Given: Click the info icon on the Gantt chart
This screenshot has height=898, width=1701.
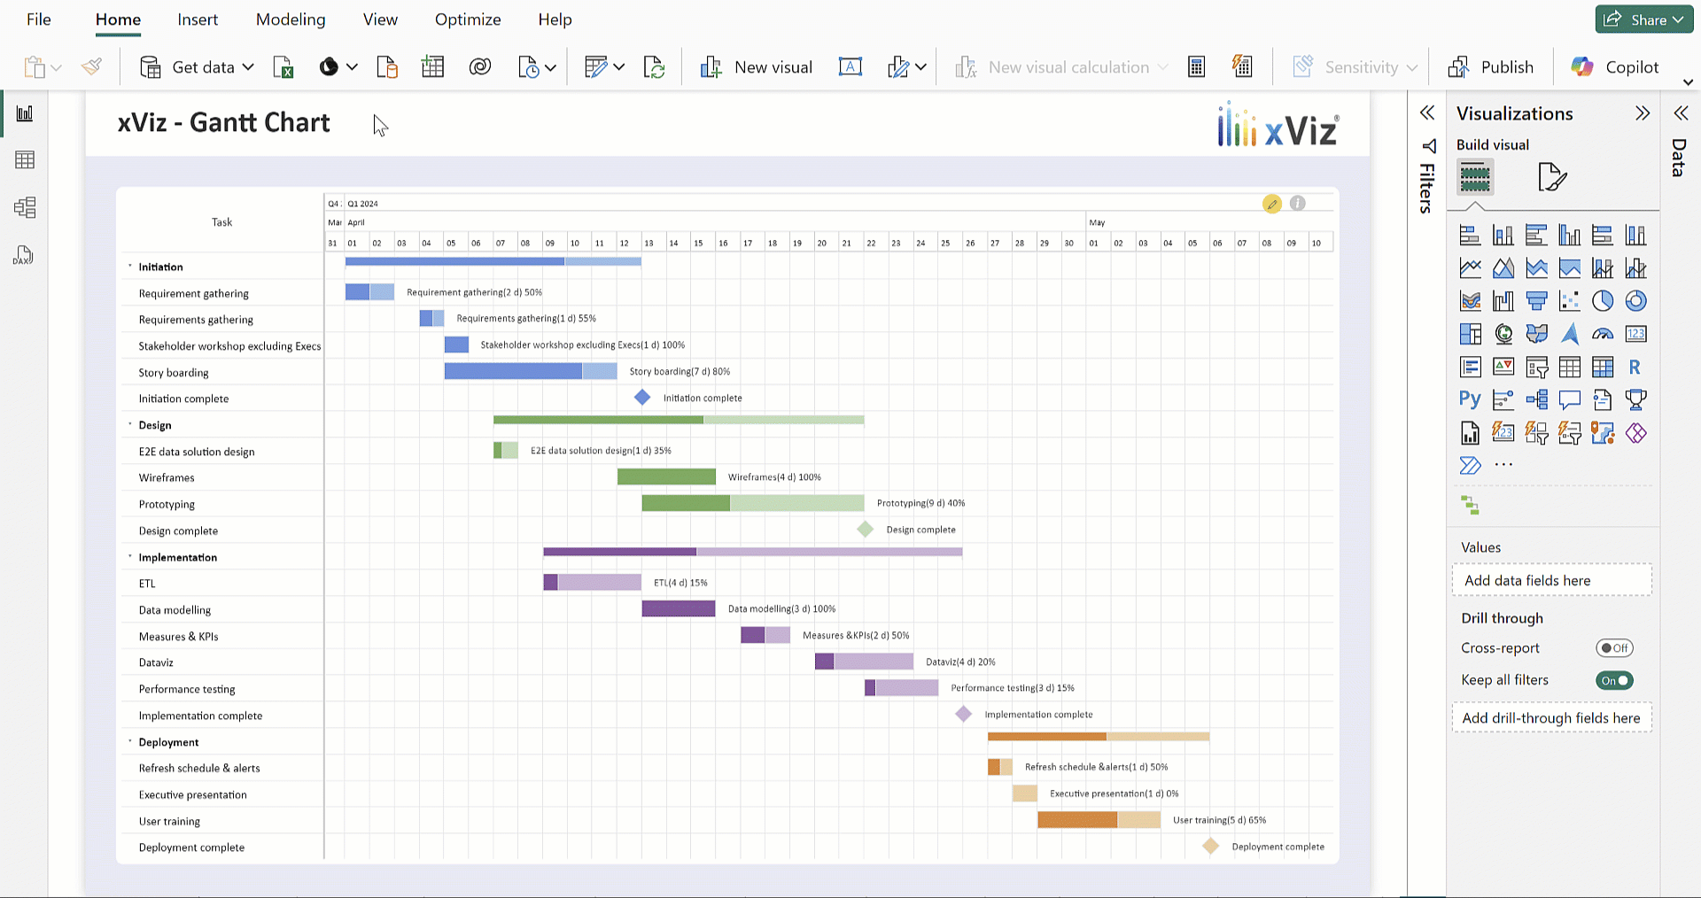Looking at the screenshot, I should coord(1297,204).
